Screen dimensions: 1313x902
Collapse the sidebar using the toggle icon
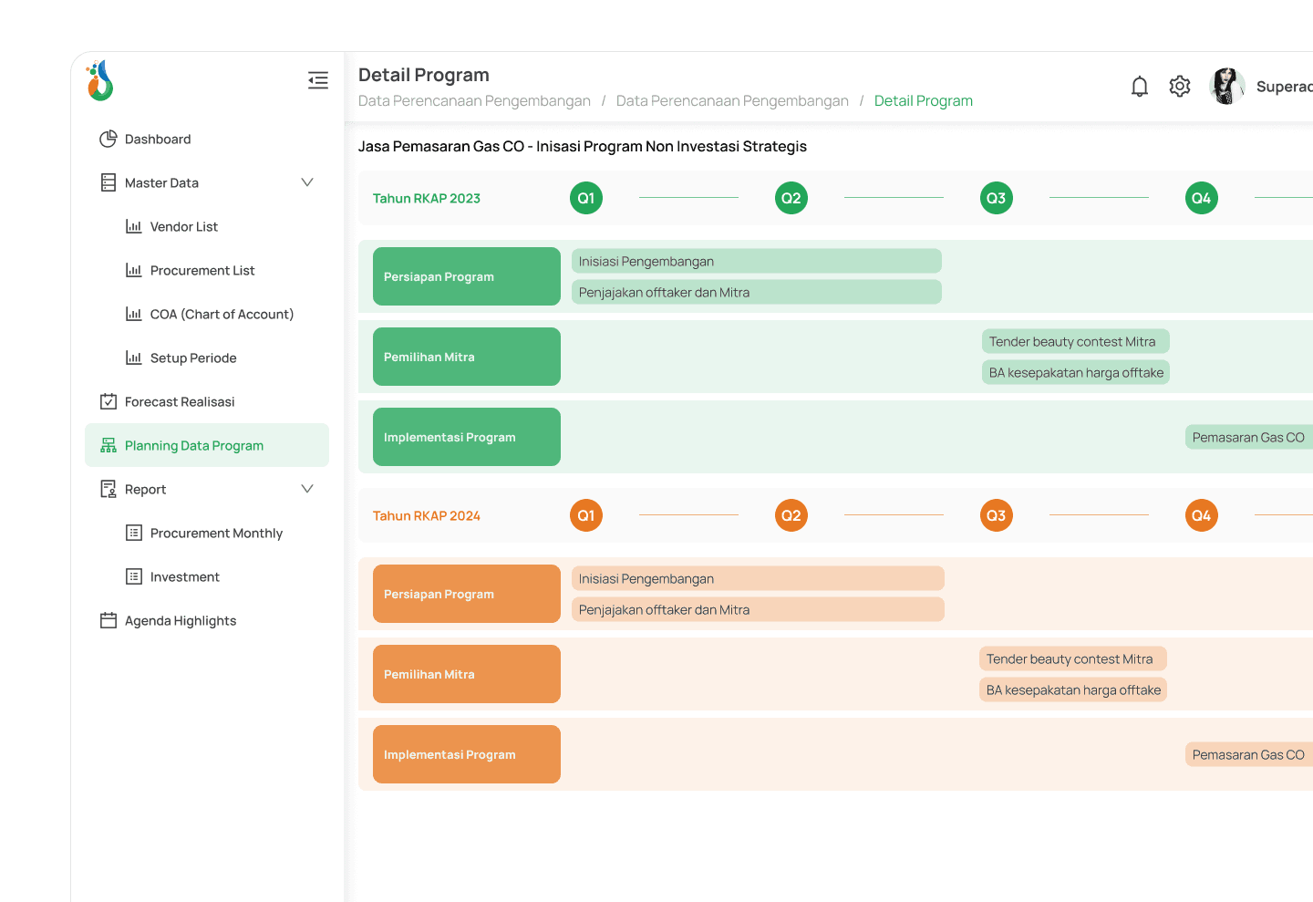coord(317,80)
